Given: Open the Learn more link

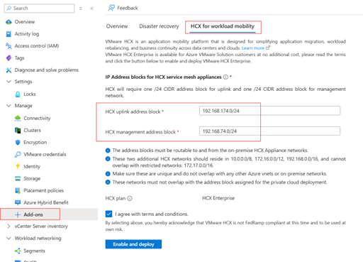Looking at the screenshot, I should tap(253, 48).
